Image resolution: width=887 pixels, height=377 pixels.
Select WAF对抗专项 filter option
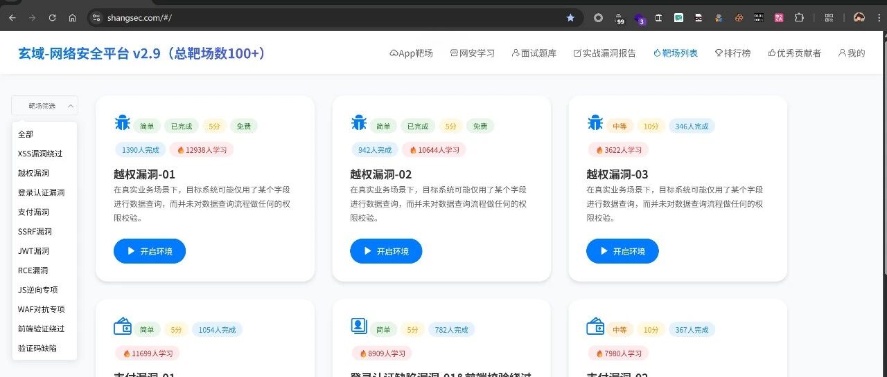coord(44,309)
